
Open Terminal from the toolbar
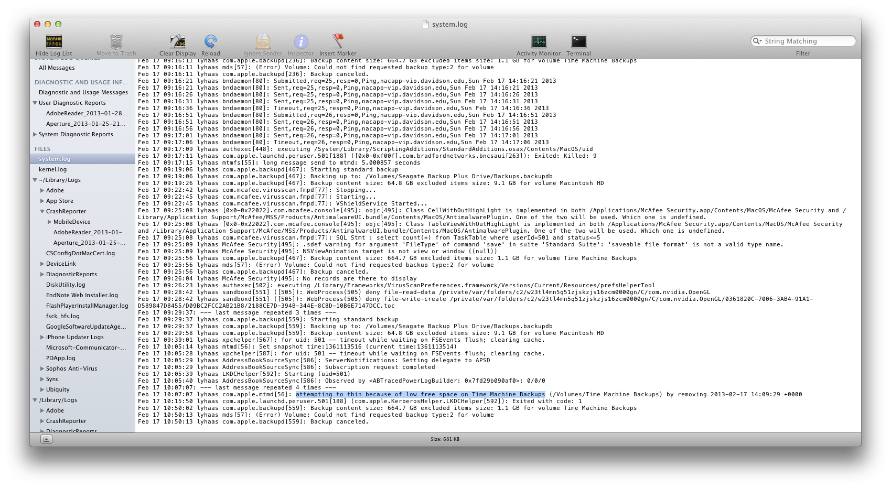click(x=578, y=41)
